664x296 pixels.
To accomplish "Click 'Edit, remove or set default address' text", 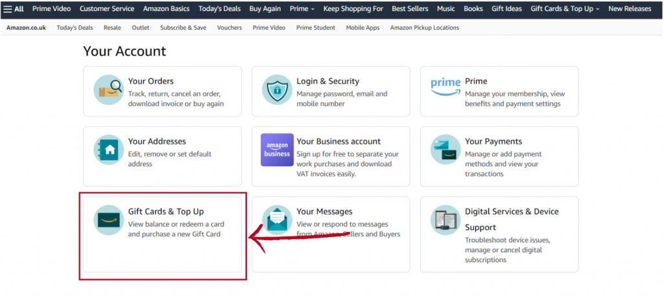I will tap(170, 159).
